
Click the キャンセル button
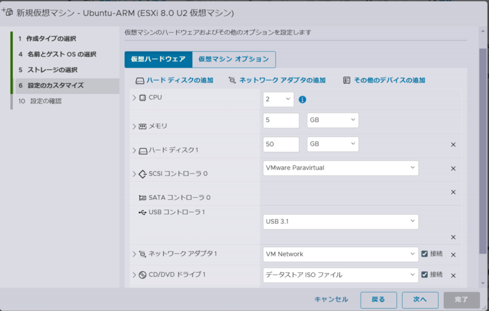331,300
